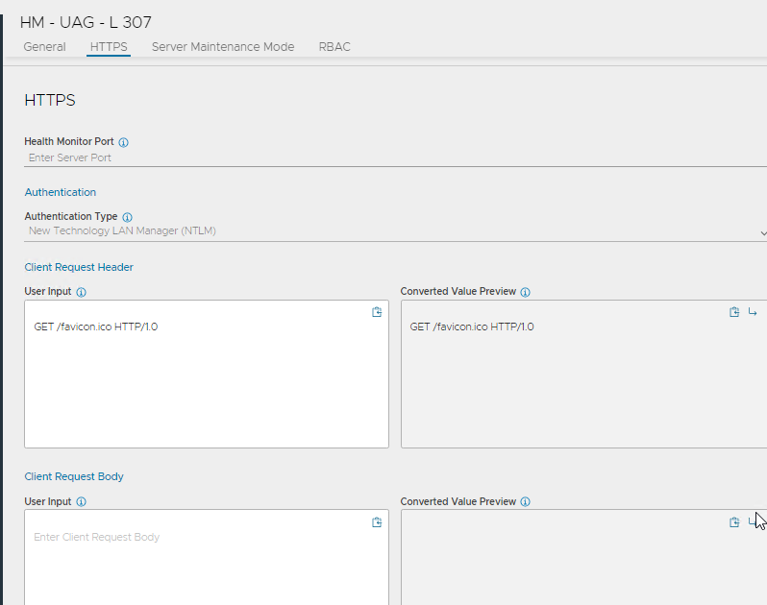Click the Client Request Header converted preview box
Viewport: 767px width, 605px height.
[x=584, y=374]
